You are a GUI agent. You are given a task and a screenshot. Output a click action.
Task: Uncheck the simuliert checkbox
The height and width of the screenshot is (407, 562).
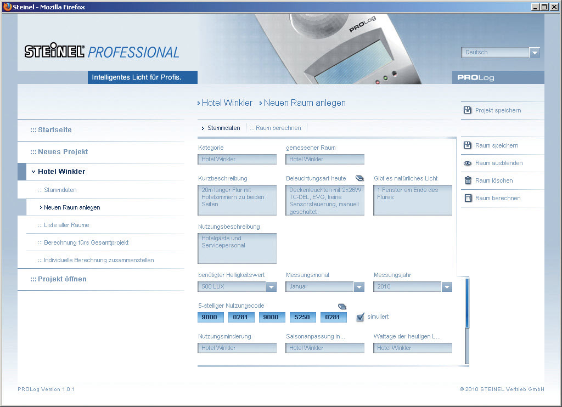pos(360,317)
